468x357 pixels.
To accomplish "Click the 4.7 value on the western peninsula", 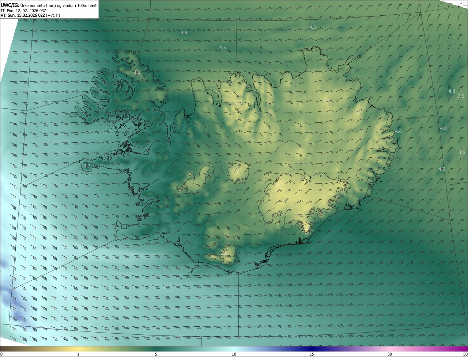I will pyautogui.click(x=87, y=166).
